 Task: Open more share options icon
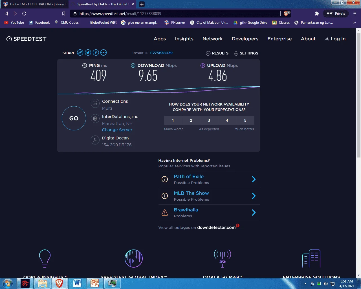[x=104, y=52]
